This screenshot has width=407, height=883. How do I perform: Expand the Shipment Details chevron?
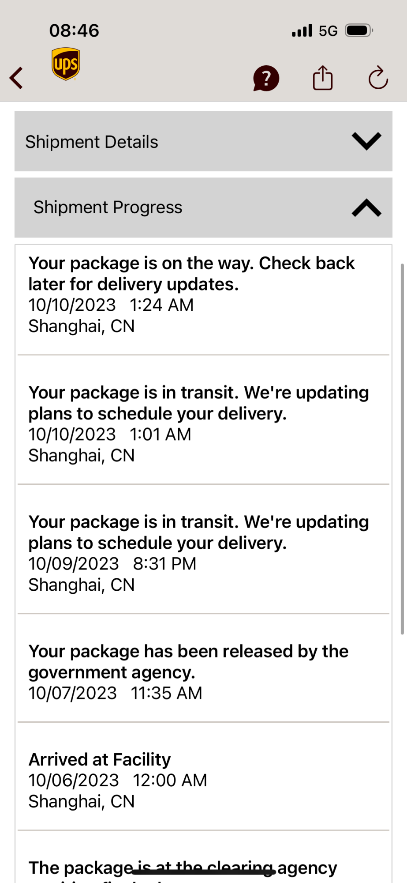click(366, 141)
